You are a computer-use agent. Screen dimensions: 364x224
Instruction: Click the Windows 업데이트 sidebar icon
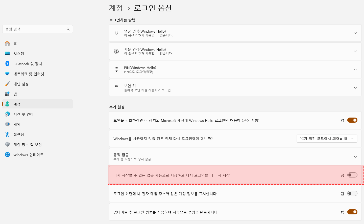point(7,155)
